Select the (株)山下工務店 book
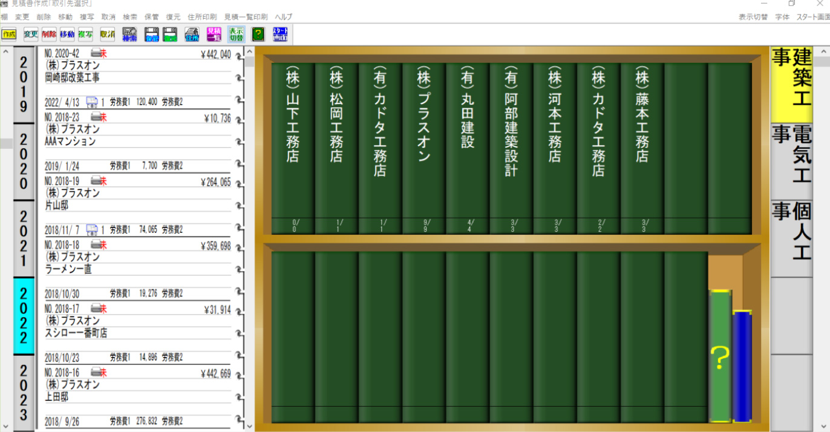830x432 pixels. tap(293, 148)
